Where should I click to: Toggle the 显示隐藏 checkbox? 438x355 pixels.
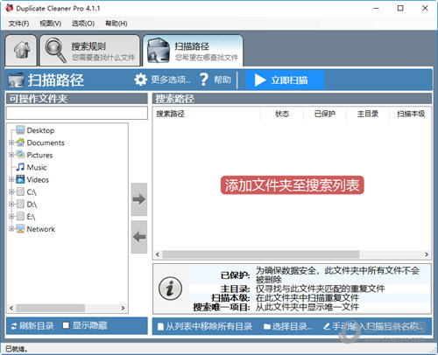[x=66, y=325]
